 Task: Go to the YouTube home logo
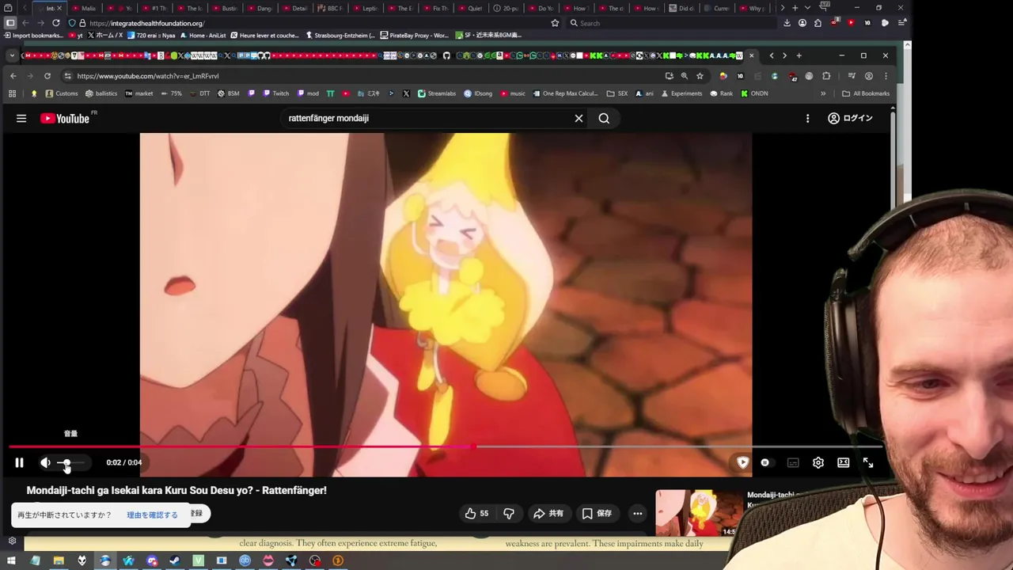click(x=66, y=118)
